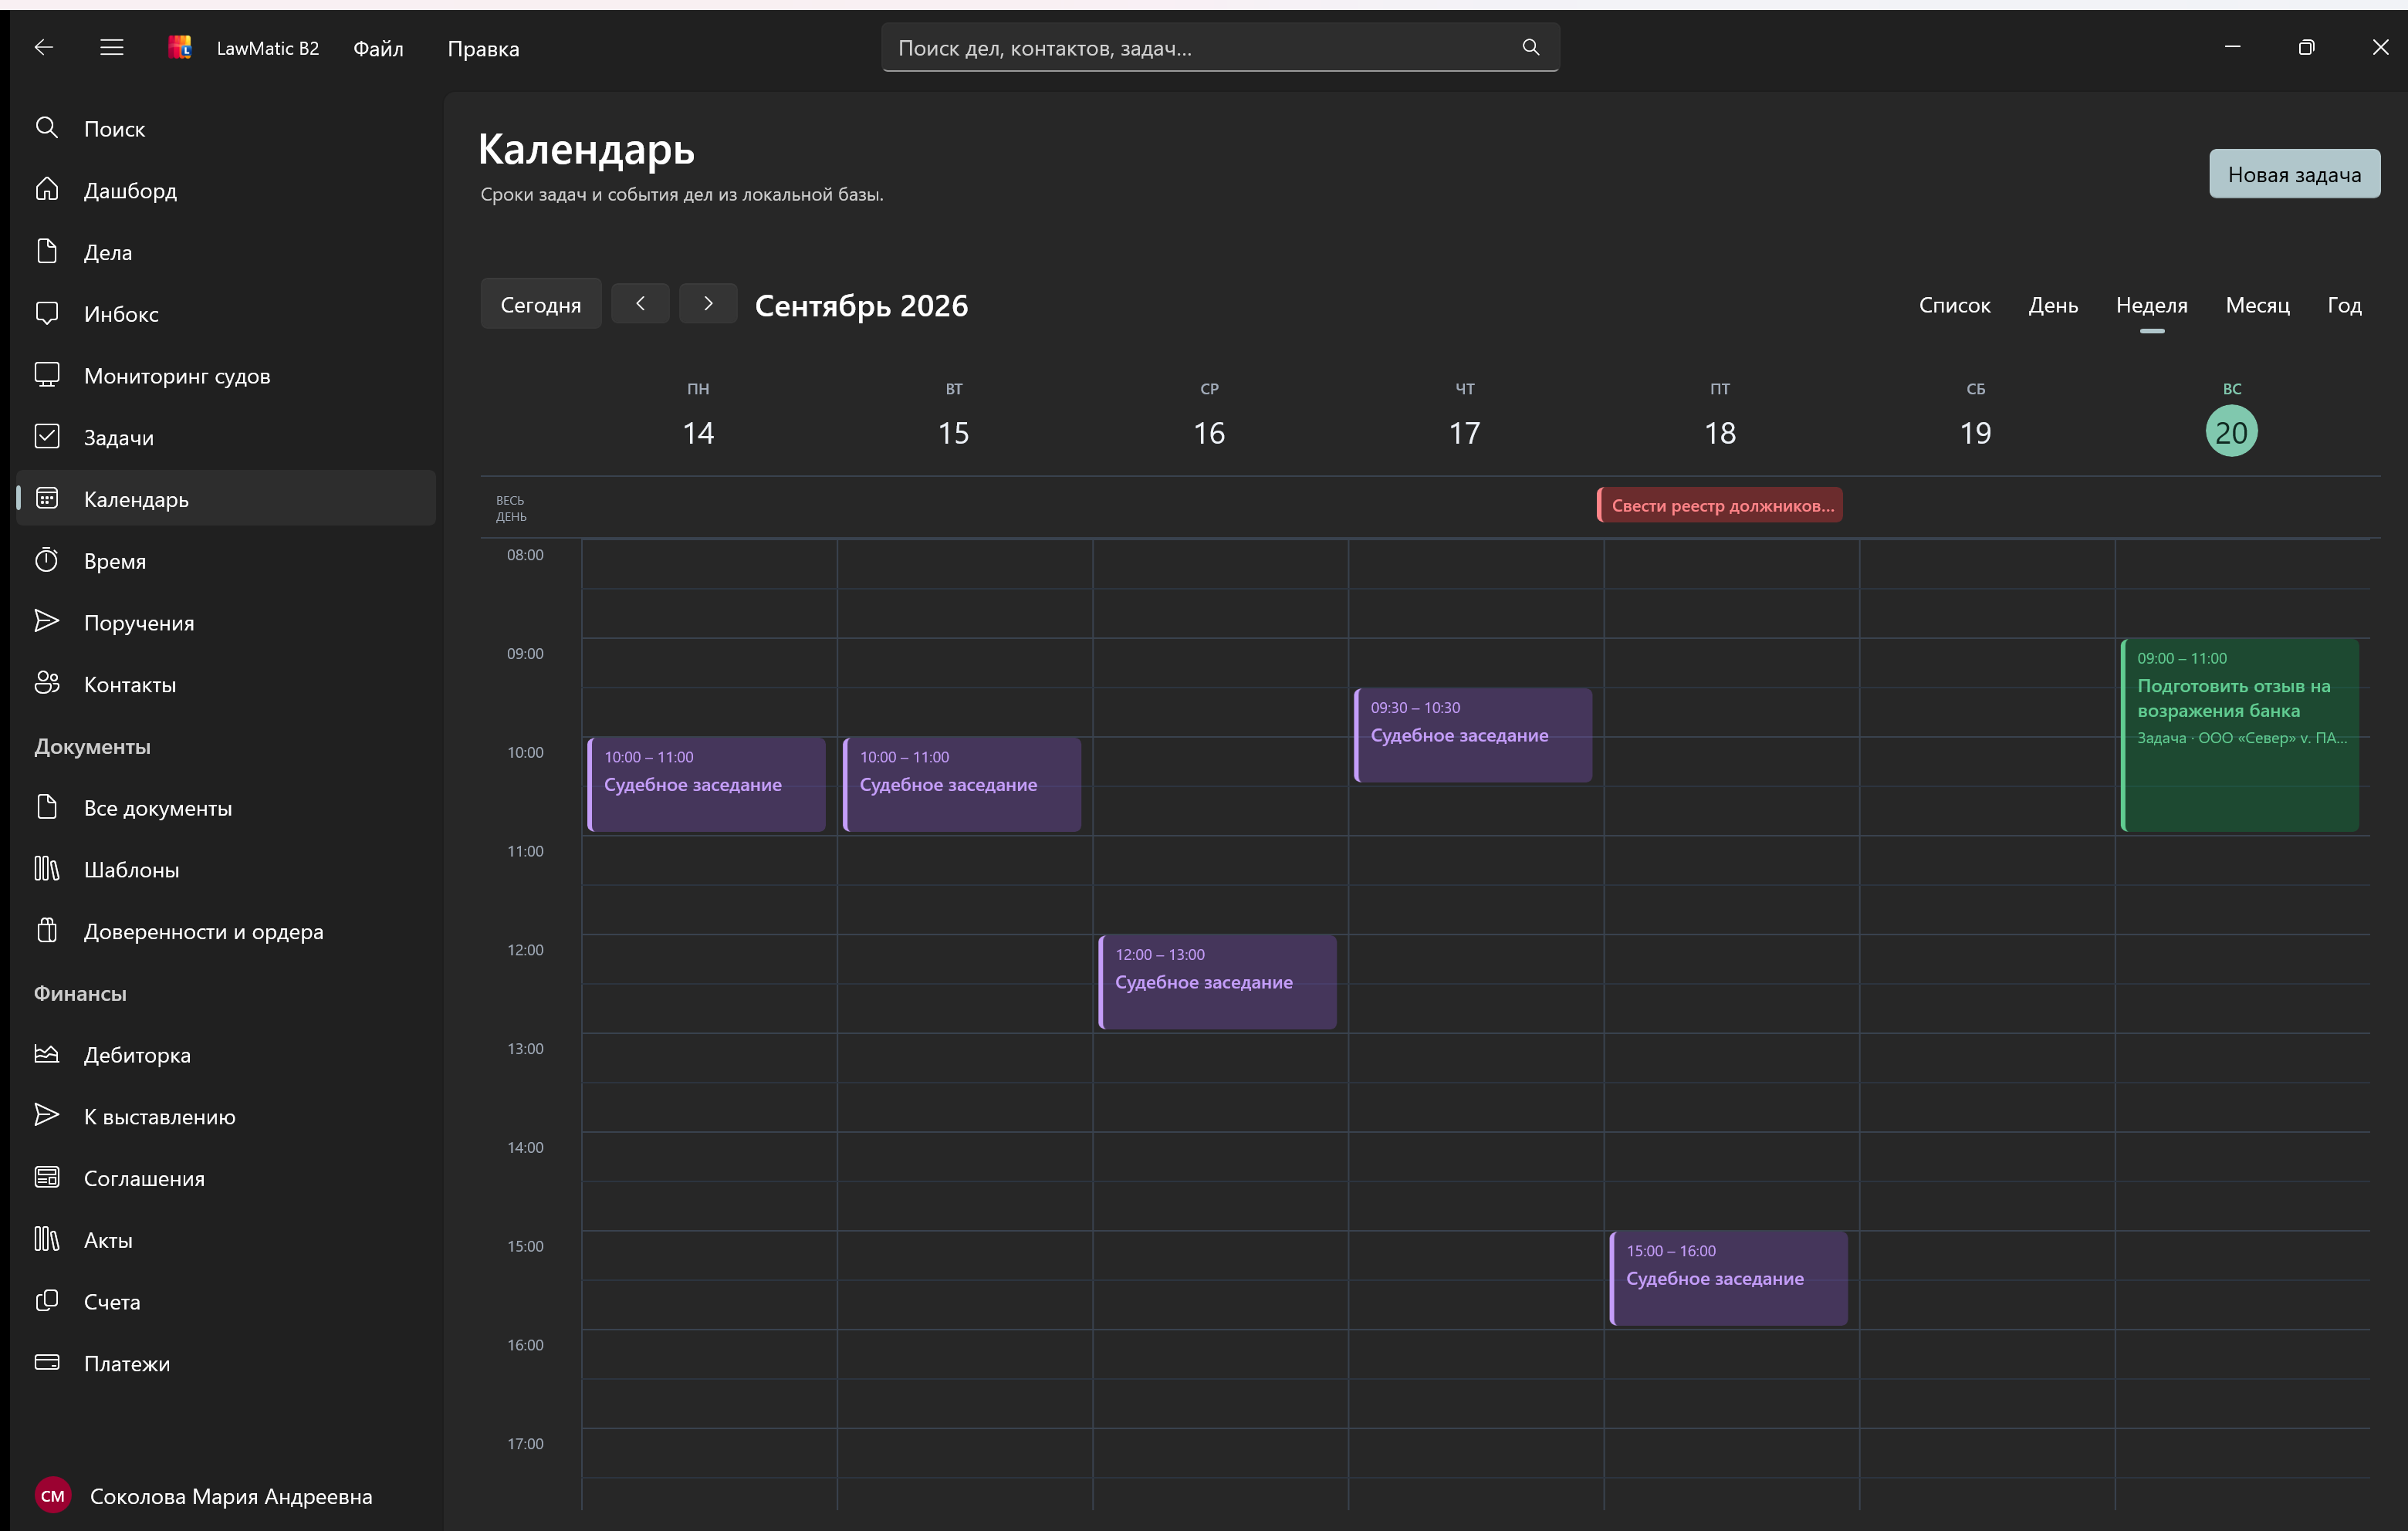
Task: Switch to Год view tab
Action: coord(2344,305)
